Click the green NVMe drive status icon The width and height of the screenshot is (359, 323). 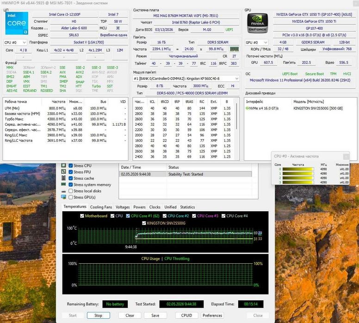coord(247,108)
